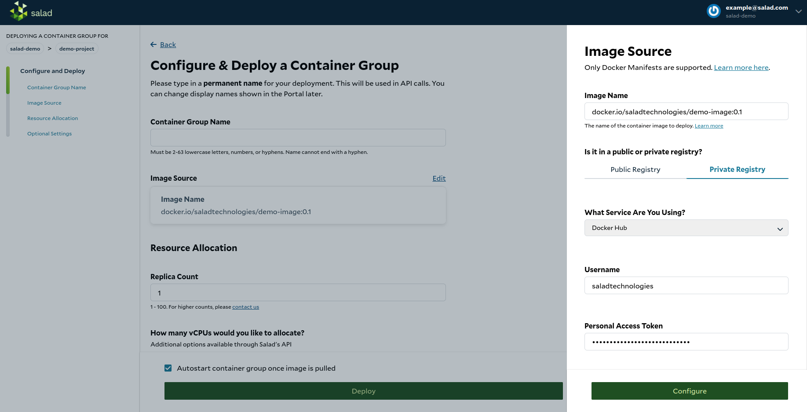Open the Edit link for Image Source
Screen dimensions: 807x412
(x=439, y=178)
